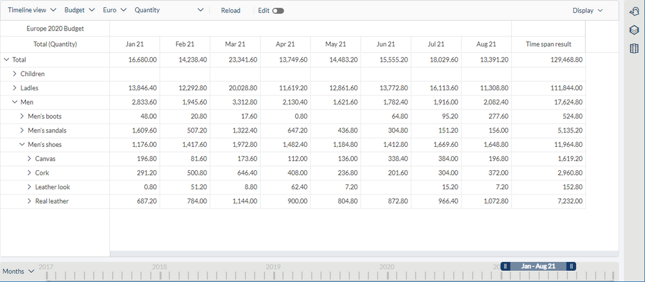Open the layers icon in right sidebar
This screenshot has height=282, width=645.
tap(634, 30)
